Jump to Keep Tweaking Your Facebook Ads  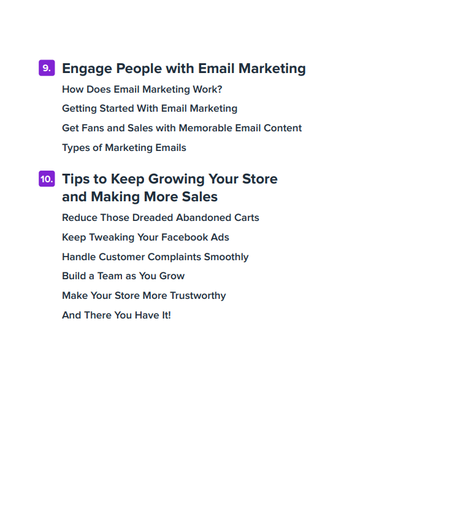pos(145,237)
